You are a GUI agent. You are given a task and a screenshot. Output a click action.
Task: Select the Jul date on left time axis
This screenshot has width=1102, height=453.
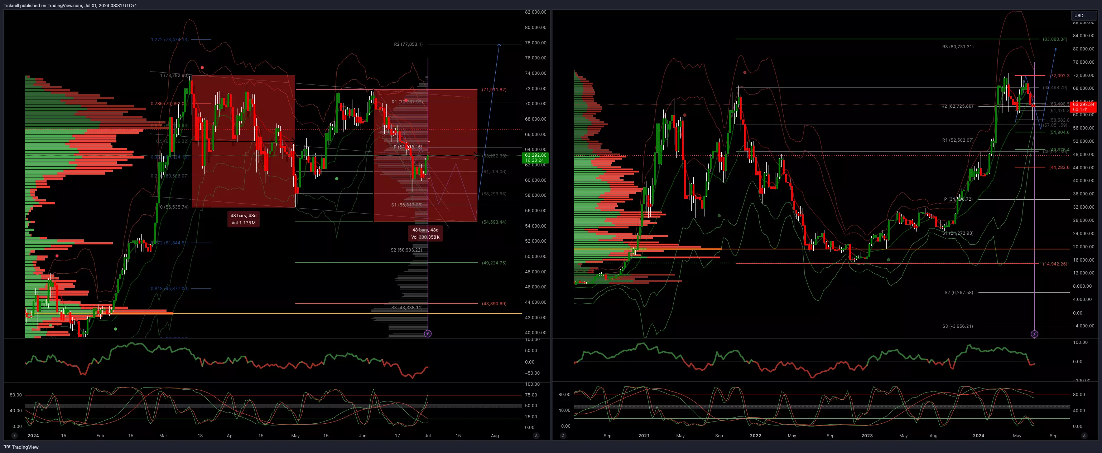428,435
